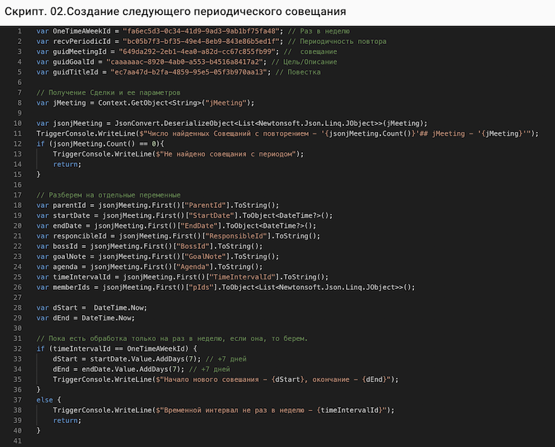Click comment '// Периодичность повтора'
Viewport: 555px width, 447px height.
point(337,41)
